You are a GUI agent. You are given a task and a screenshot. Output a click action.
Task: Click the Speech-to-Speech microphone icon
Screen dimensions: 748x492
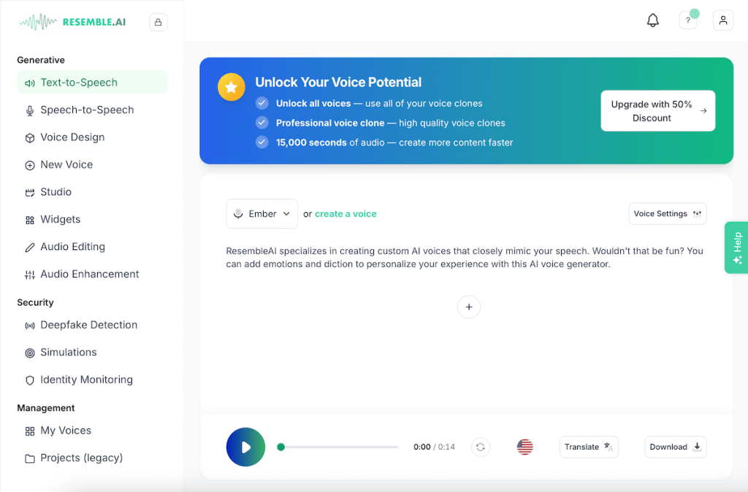(x=29, y=110)
